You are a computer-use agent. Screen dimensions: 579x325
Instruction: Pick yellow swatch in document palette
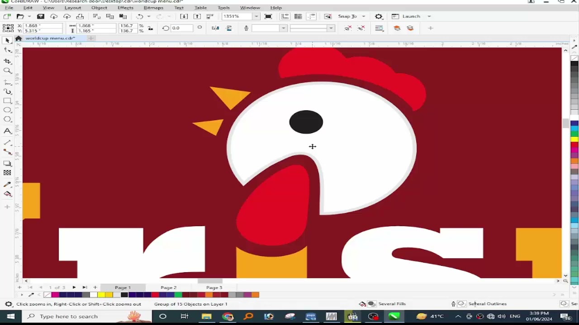pos(101,295)
